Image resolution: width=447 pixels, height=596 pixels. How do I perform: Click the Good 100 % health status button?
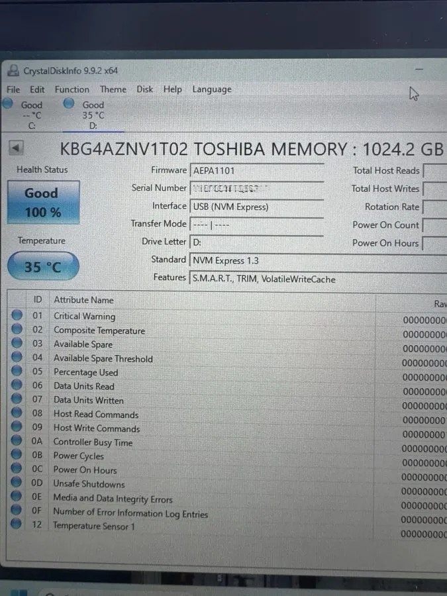pos(43,202)
